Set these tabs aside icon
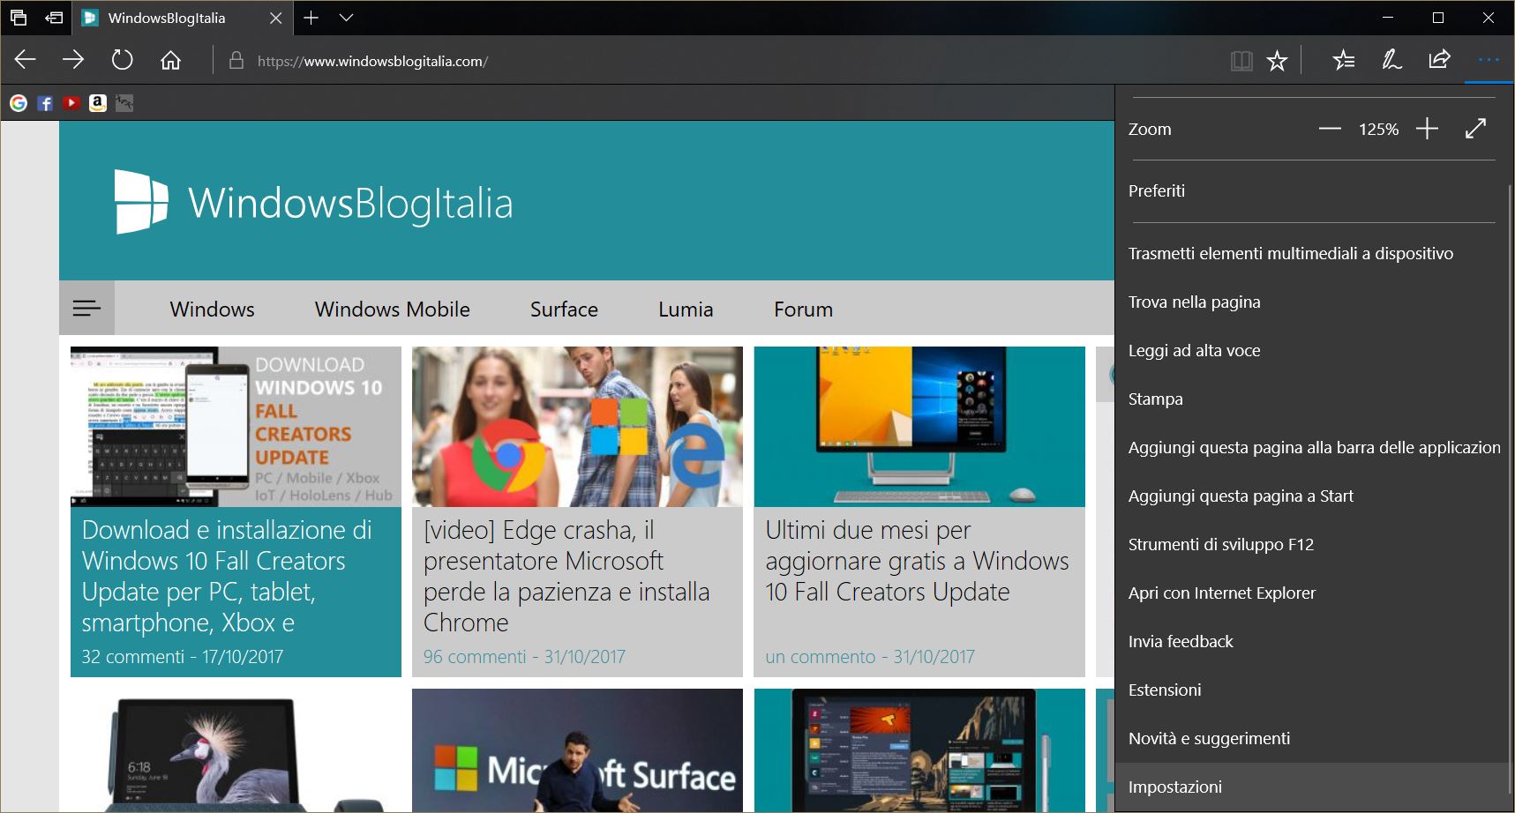1515x813 pixels. coord(54,18)
